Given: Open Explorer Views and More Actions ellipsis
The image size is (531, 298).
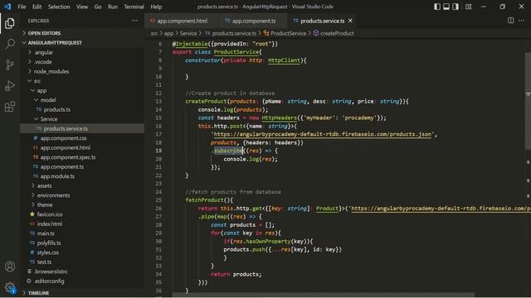Looking at the screenshot, I should 134,21.
